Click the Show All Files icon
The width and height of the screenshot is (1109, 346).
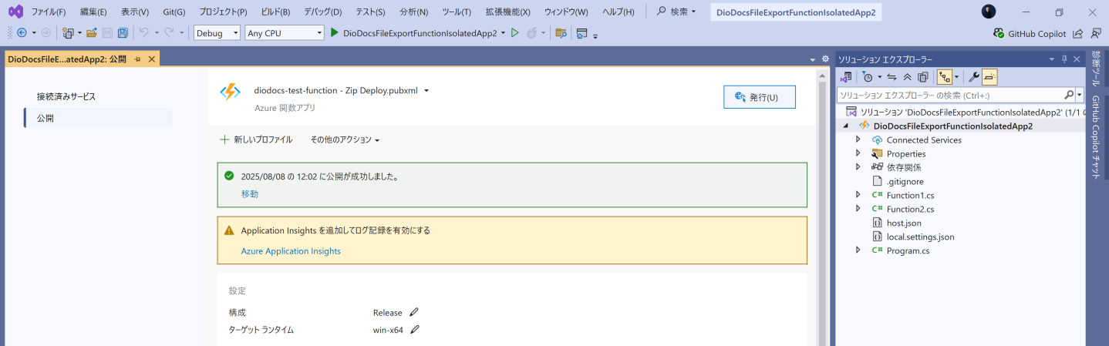pos(923,77)
